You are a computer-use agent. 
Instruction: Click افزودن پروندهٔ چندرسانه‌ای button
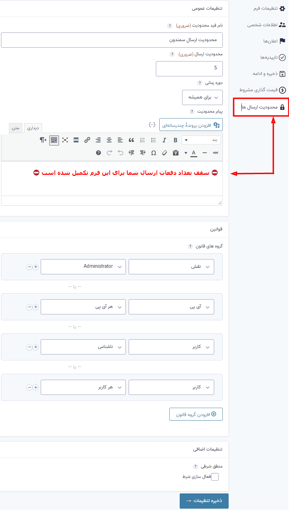(x=191, y=125)
